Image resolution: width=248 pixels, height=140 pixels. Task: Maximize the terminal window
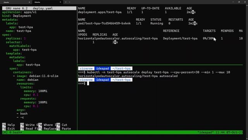point(239,2)
